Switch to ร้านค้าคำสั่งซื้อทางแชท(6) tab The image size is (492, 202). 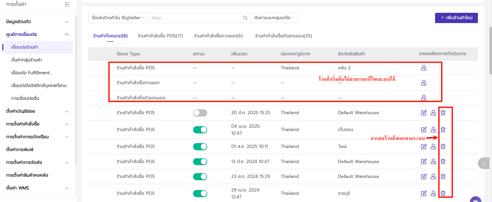point(218,36)
